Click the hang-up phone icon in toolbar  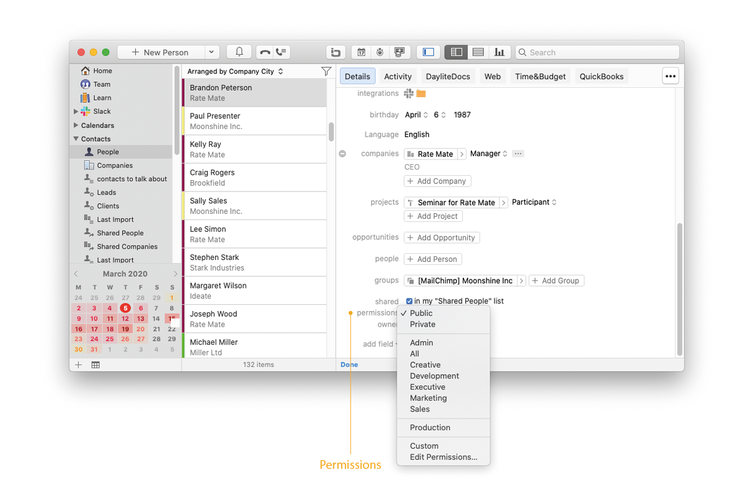(x=265, y=52)
